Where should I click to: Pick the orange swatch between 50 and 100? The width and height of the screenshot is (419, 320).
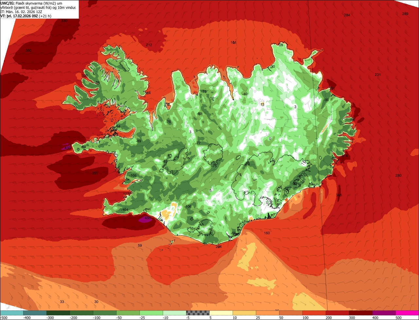[291, 313]
